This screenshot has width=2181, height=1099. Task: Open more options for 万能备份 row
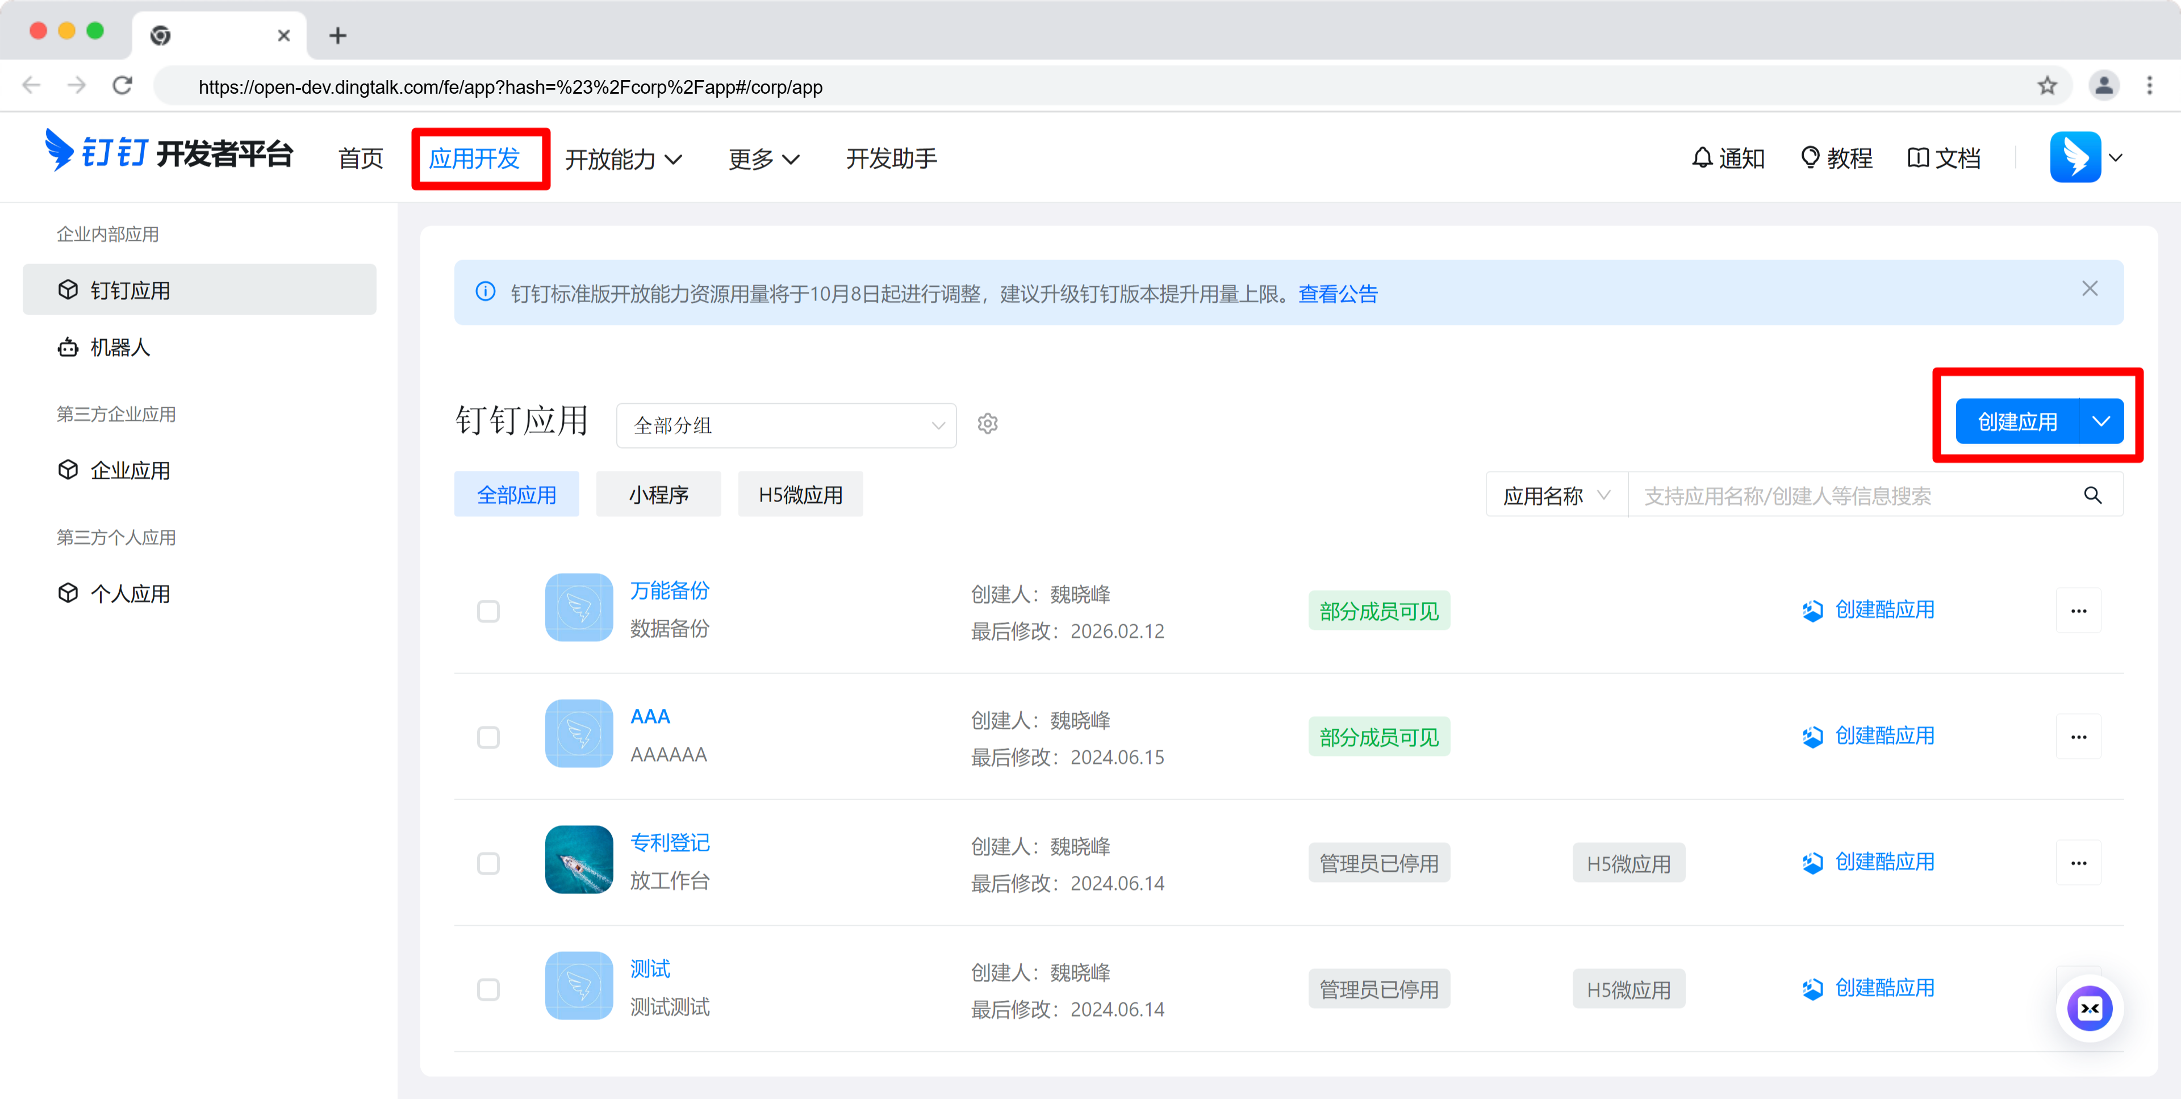2078,611
